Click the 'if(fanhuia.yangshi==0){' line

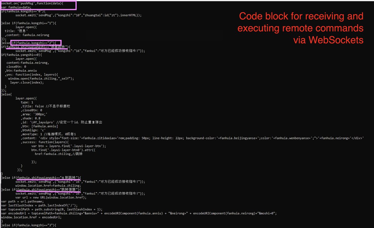coord(22,55)
